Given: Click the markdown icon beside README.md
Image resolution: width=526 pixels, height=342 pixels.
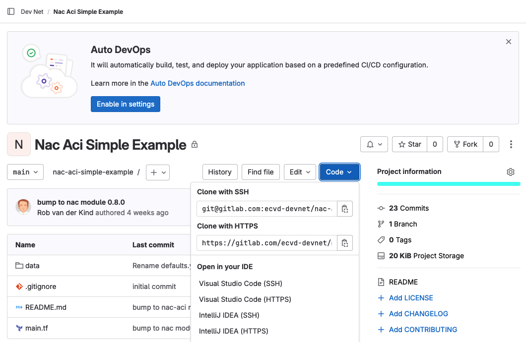Looking at the screenshot, I should (19, 307).
